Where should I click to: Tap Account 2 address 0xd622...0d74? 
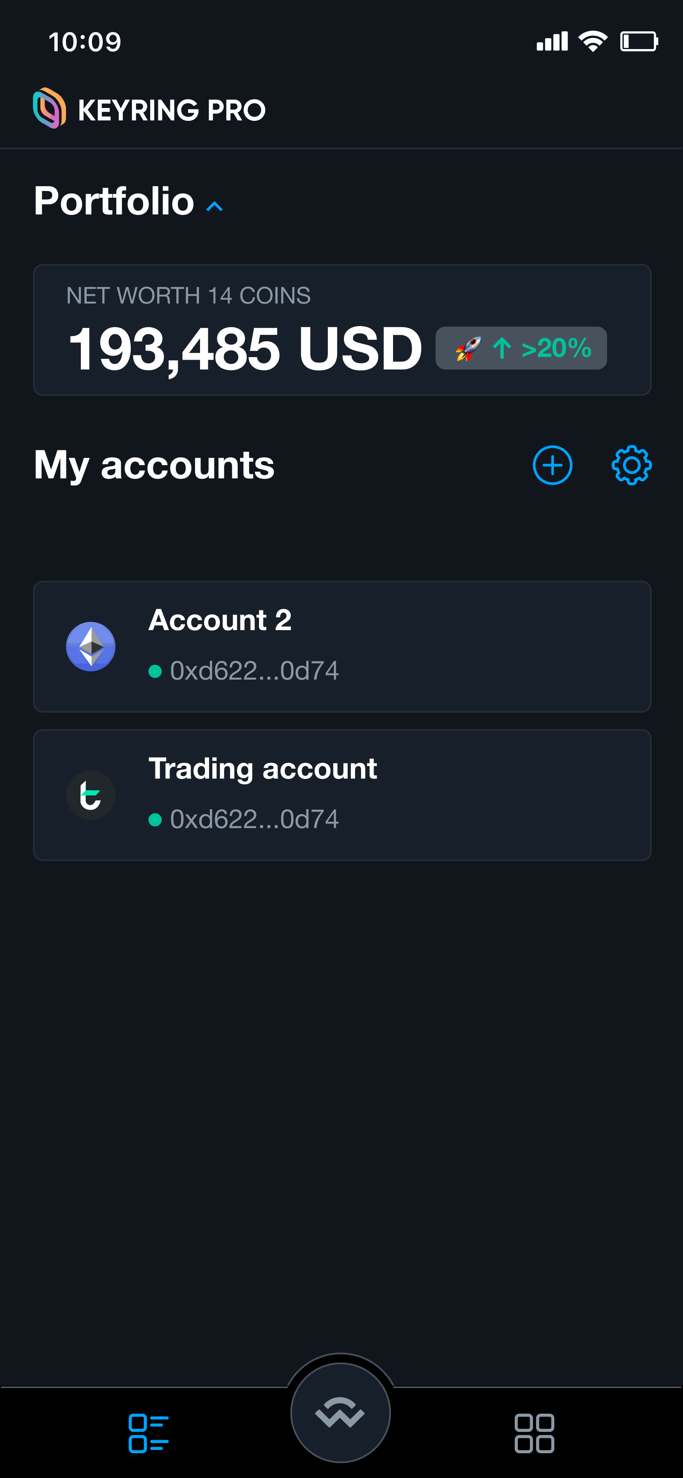254,671
